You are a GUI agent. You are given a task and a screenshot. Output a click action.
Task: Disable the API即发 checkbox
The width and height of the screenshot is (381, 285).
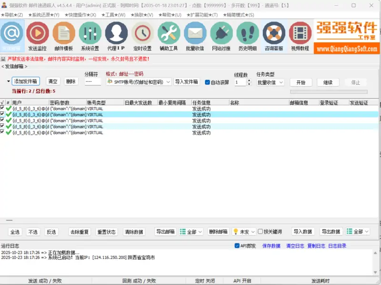tap(237, 245)
